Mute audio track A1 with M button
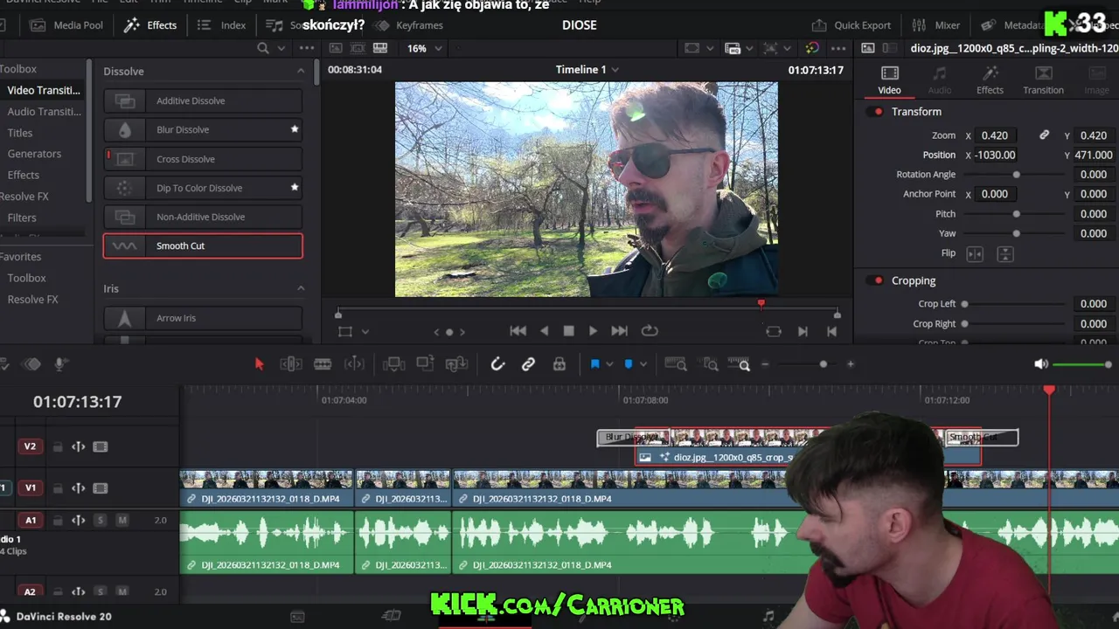Image resolution: width=1119 pixels, height=629 pixels. pyautogui.click(x=122, y=520)
